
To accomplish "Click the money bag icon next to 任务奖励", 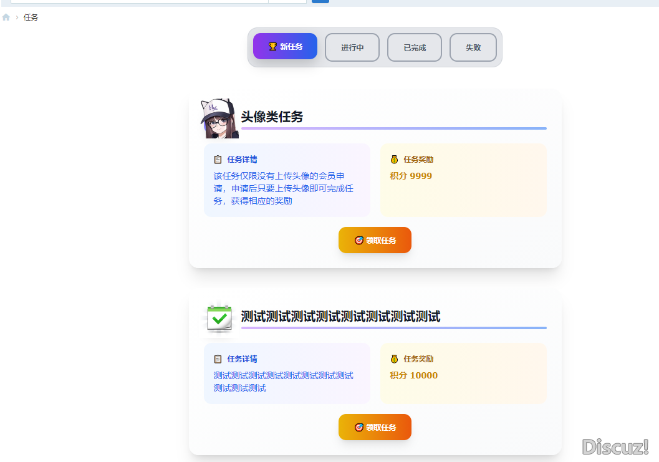I will pos(395,159).
